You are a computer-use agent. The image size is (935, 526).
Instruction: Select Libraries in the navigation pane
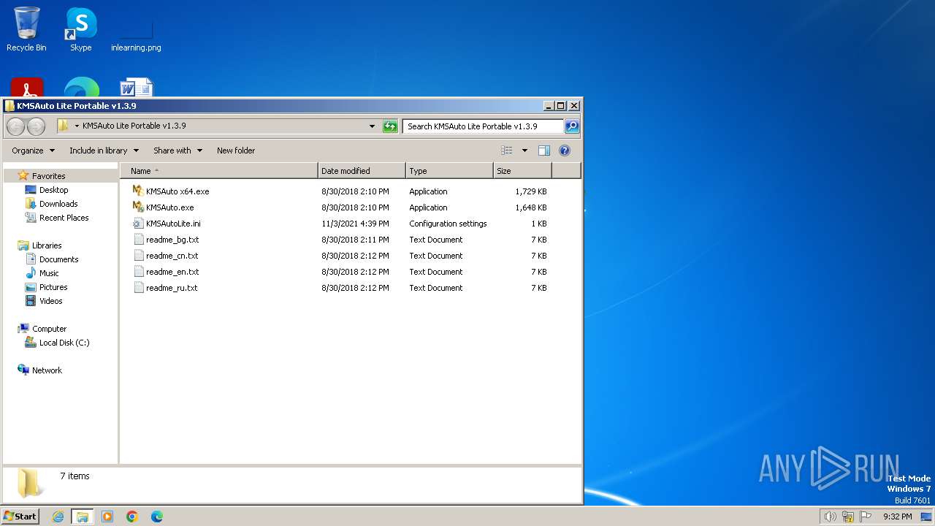point(47,245)
